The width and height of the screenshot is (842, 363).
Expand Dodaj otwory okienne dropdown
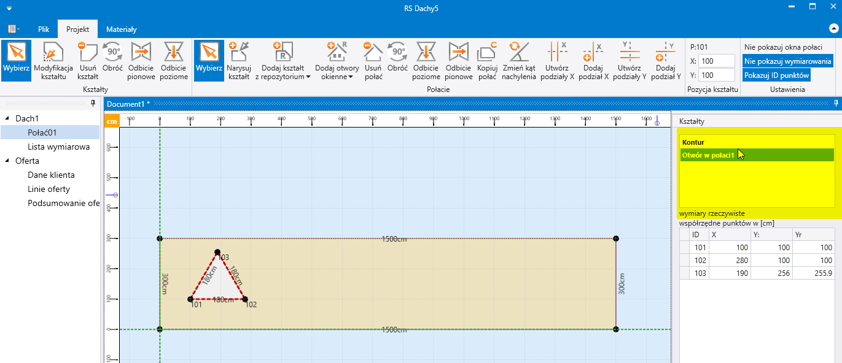pyautogui.click(x=337, y=61)
